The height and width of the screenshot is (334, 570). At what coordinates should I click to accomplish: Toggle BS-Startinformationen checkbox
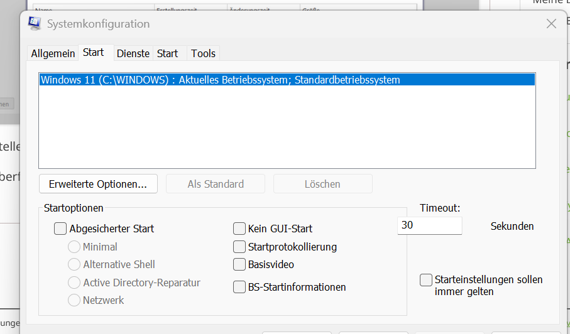coord(239,287)
